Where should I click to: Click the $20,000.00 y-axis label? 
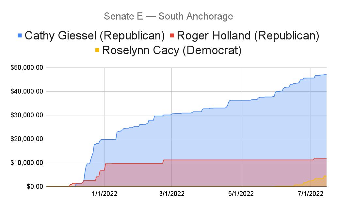tap(27, 139)
